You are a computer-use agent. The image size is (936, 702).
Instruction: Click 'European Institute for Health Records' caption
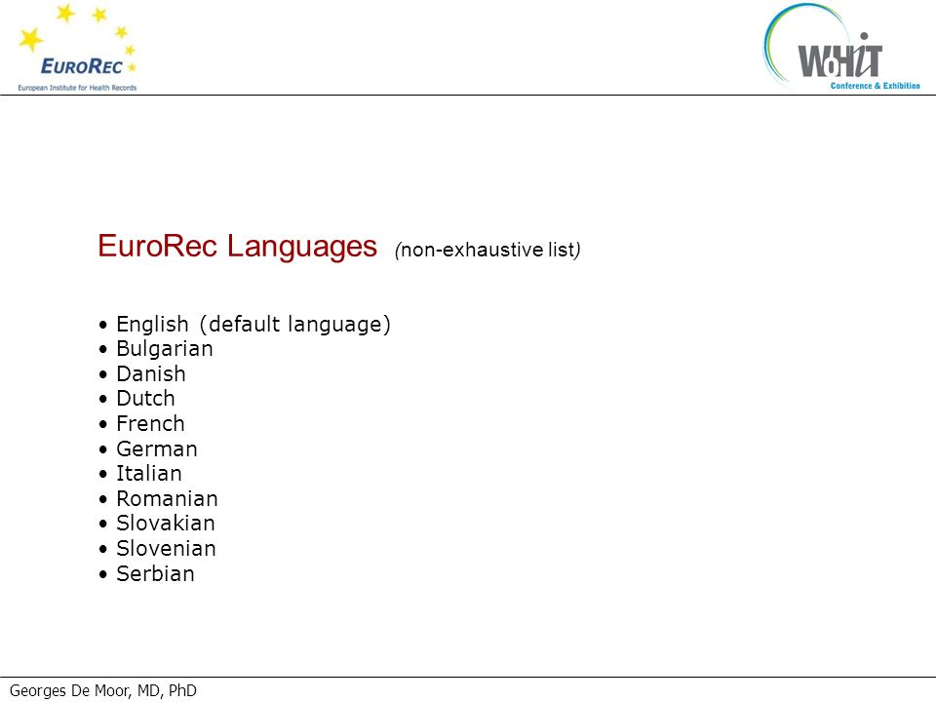tap(77, 88)
